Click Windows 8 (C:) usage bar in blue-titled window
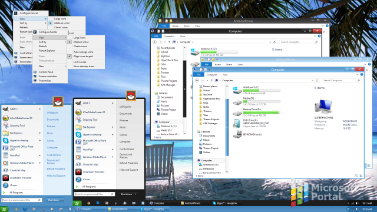 point(262,90)
